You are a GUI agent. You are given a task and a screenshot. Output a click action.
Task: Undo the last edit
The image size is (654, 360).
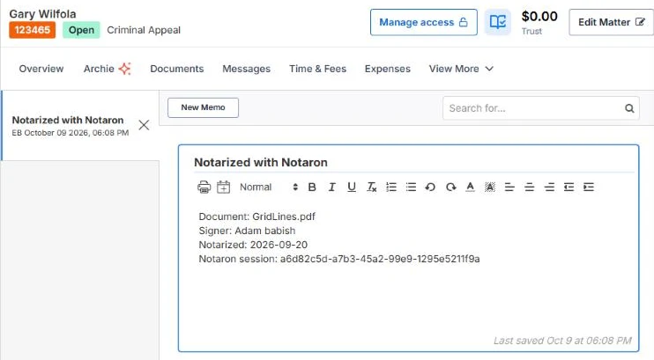pyautogui.click(x=430, y=187)
